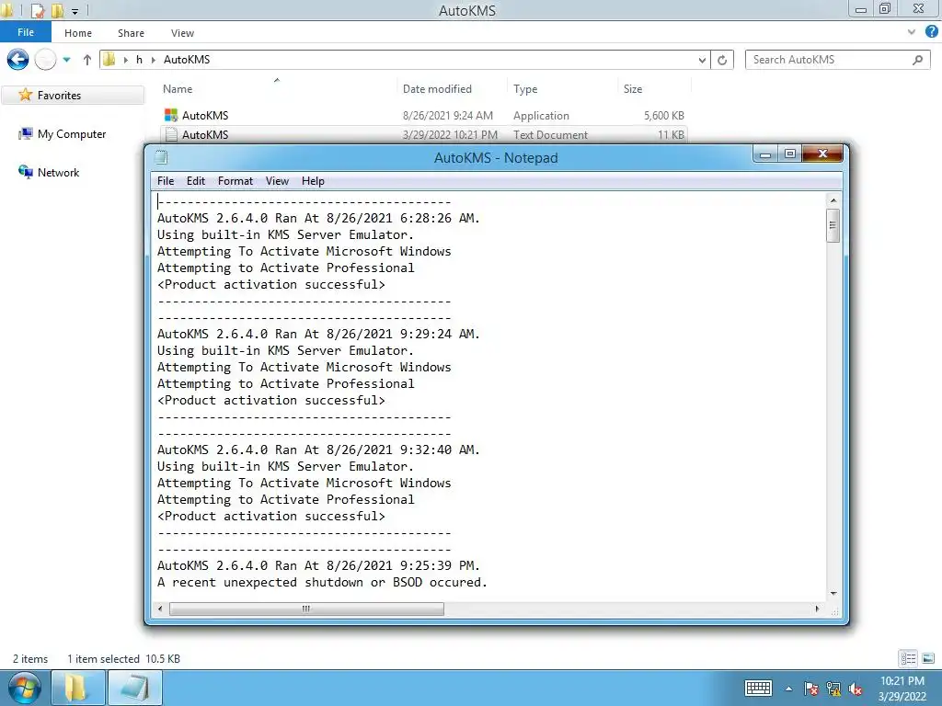
Task: Click File Explorer taskbar button
Action: tap(78, 688)
